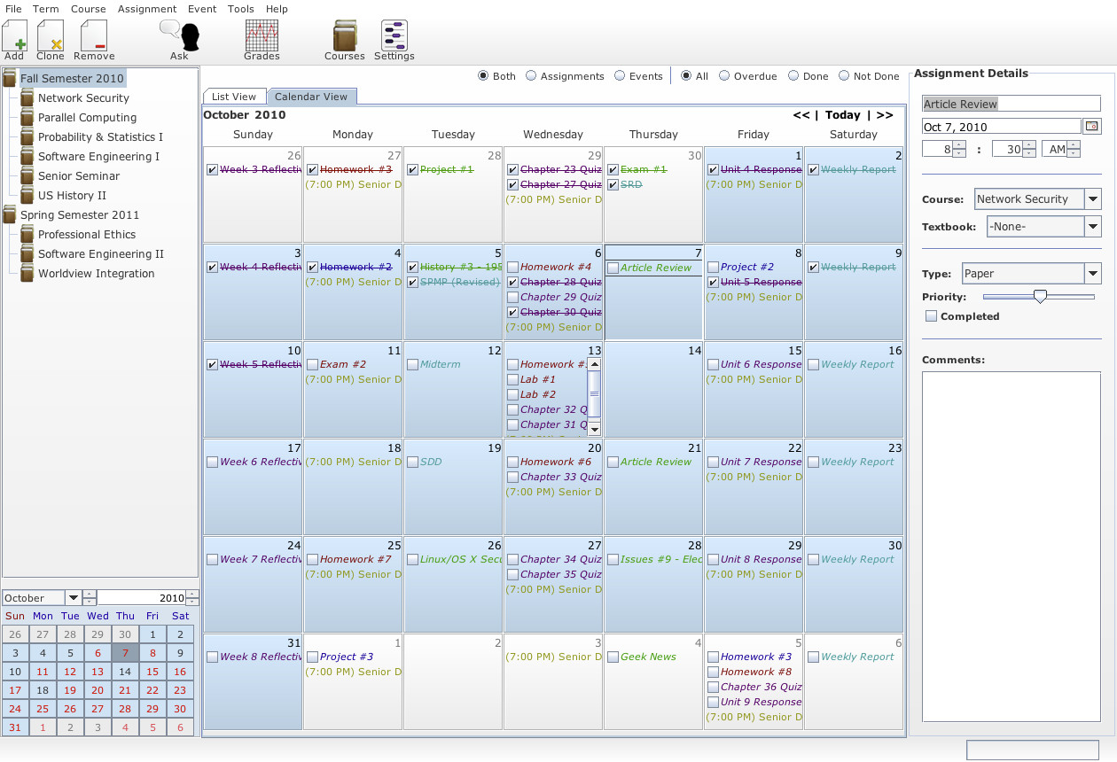The image size is (1117, 762).
Task: Click the Add assignment toolbar icon
Action: [x=14, y=35]
